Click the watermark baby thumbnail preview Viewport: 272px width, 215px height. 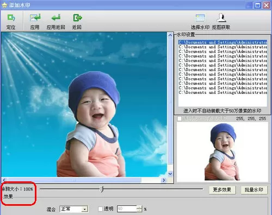222,152
